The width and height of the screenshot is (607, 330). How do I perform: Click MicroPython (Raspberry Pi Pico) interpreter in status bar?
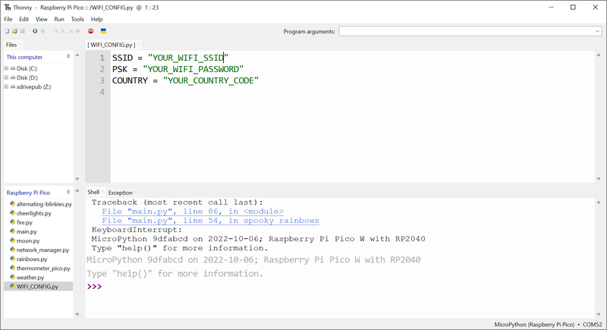[x=533, y=324]
